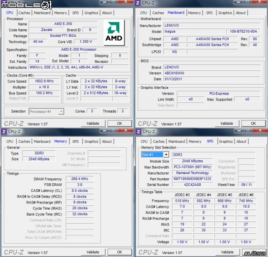The width and height of the screenshot is (268, 257).
Task: Click Validate in the Mainboard window
Action: click(227, 123)
